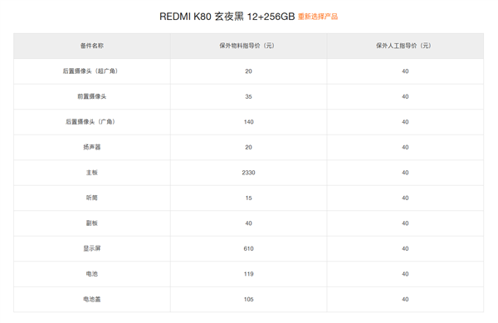Screen dimensions: 498x323
Task: Click labor price 40 in 电池 row
Action: tap(405, 274)
